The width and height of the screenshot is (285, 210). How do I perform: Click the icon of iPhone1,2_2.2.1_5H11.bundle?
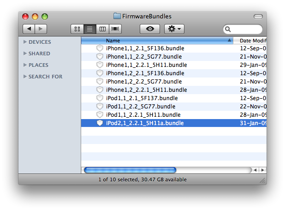pos(100,90)
